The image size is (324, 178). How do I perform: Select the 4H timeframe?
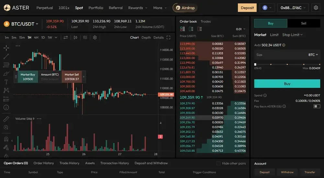click(x=36, y=37)
